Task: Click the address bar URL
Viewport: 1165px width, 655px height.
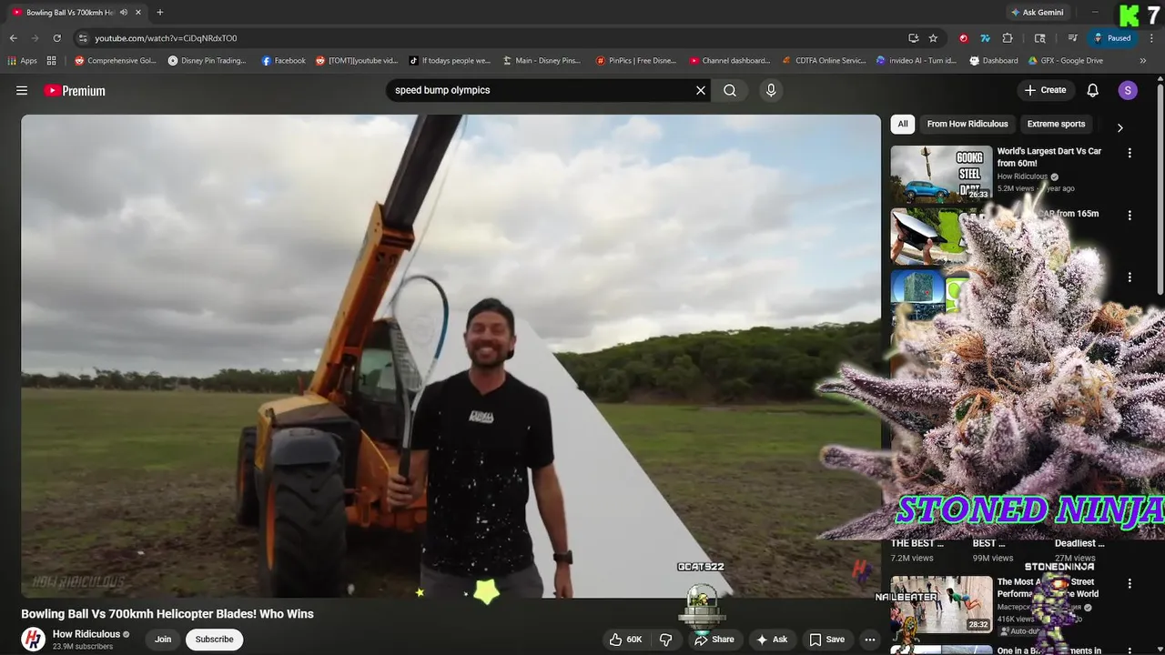Action: [166, 38]
